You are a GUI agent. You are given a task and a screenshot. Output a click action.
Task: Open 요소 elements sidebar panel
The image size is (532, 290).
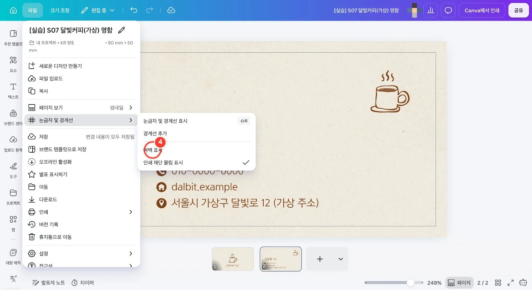tap(13, 64)
